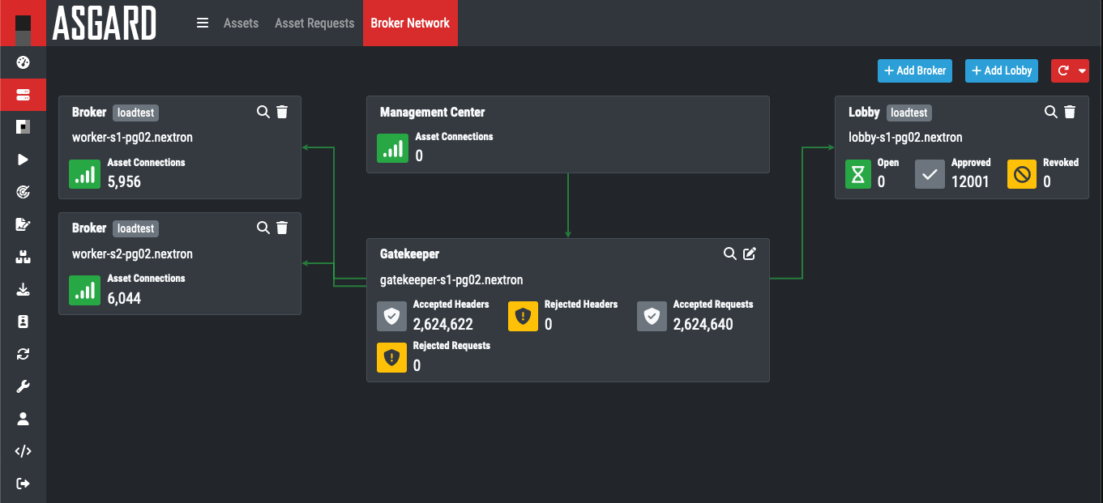Click the magnifier icon on Lobby card
The width and height of the screenshot is (1103, 503).
(1050, 112)
